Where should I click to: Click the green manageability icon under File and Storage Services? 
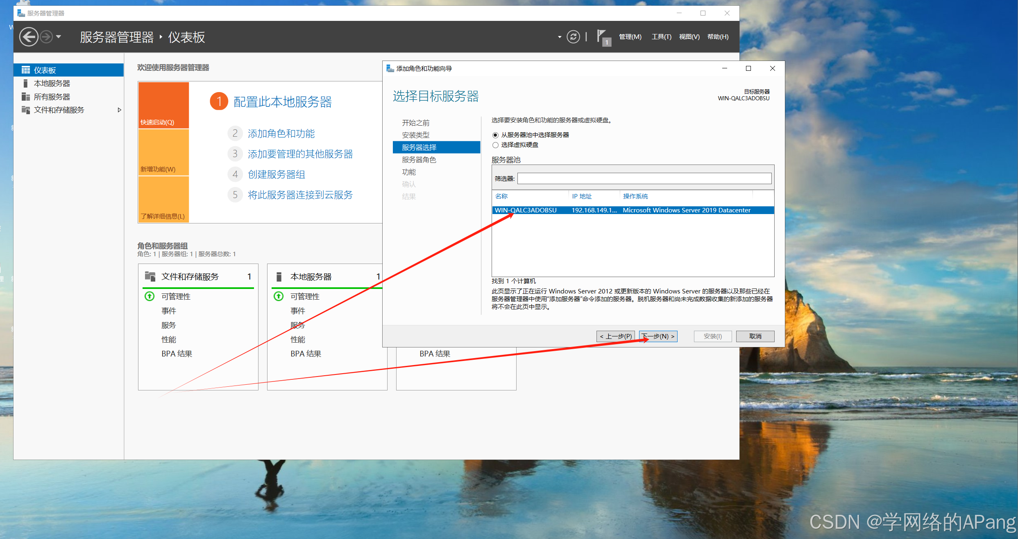click(150, 296)
